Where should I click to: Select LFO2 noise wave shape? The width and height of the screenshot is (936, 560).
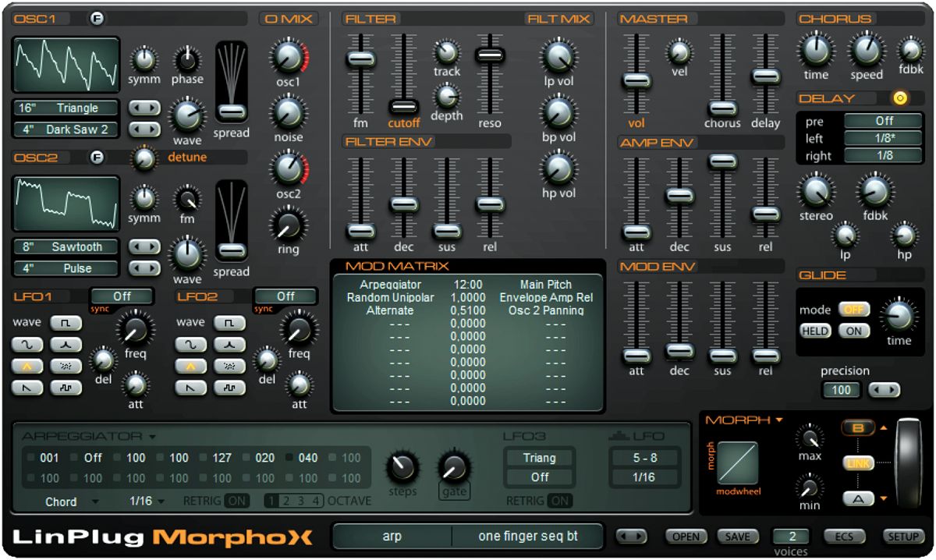pyautogui.click(x=229, y=366)
